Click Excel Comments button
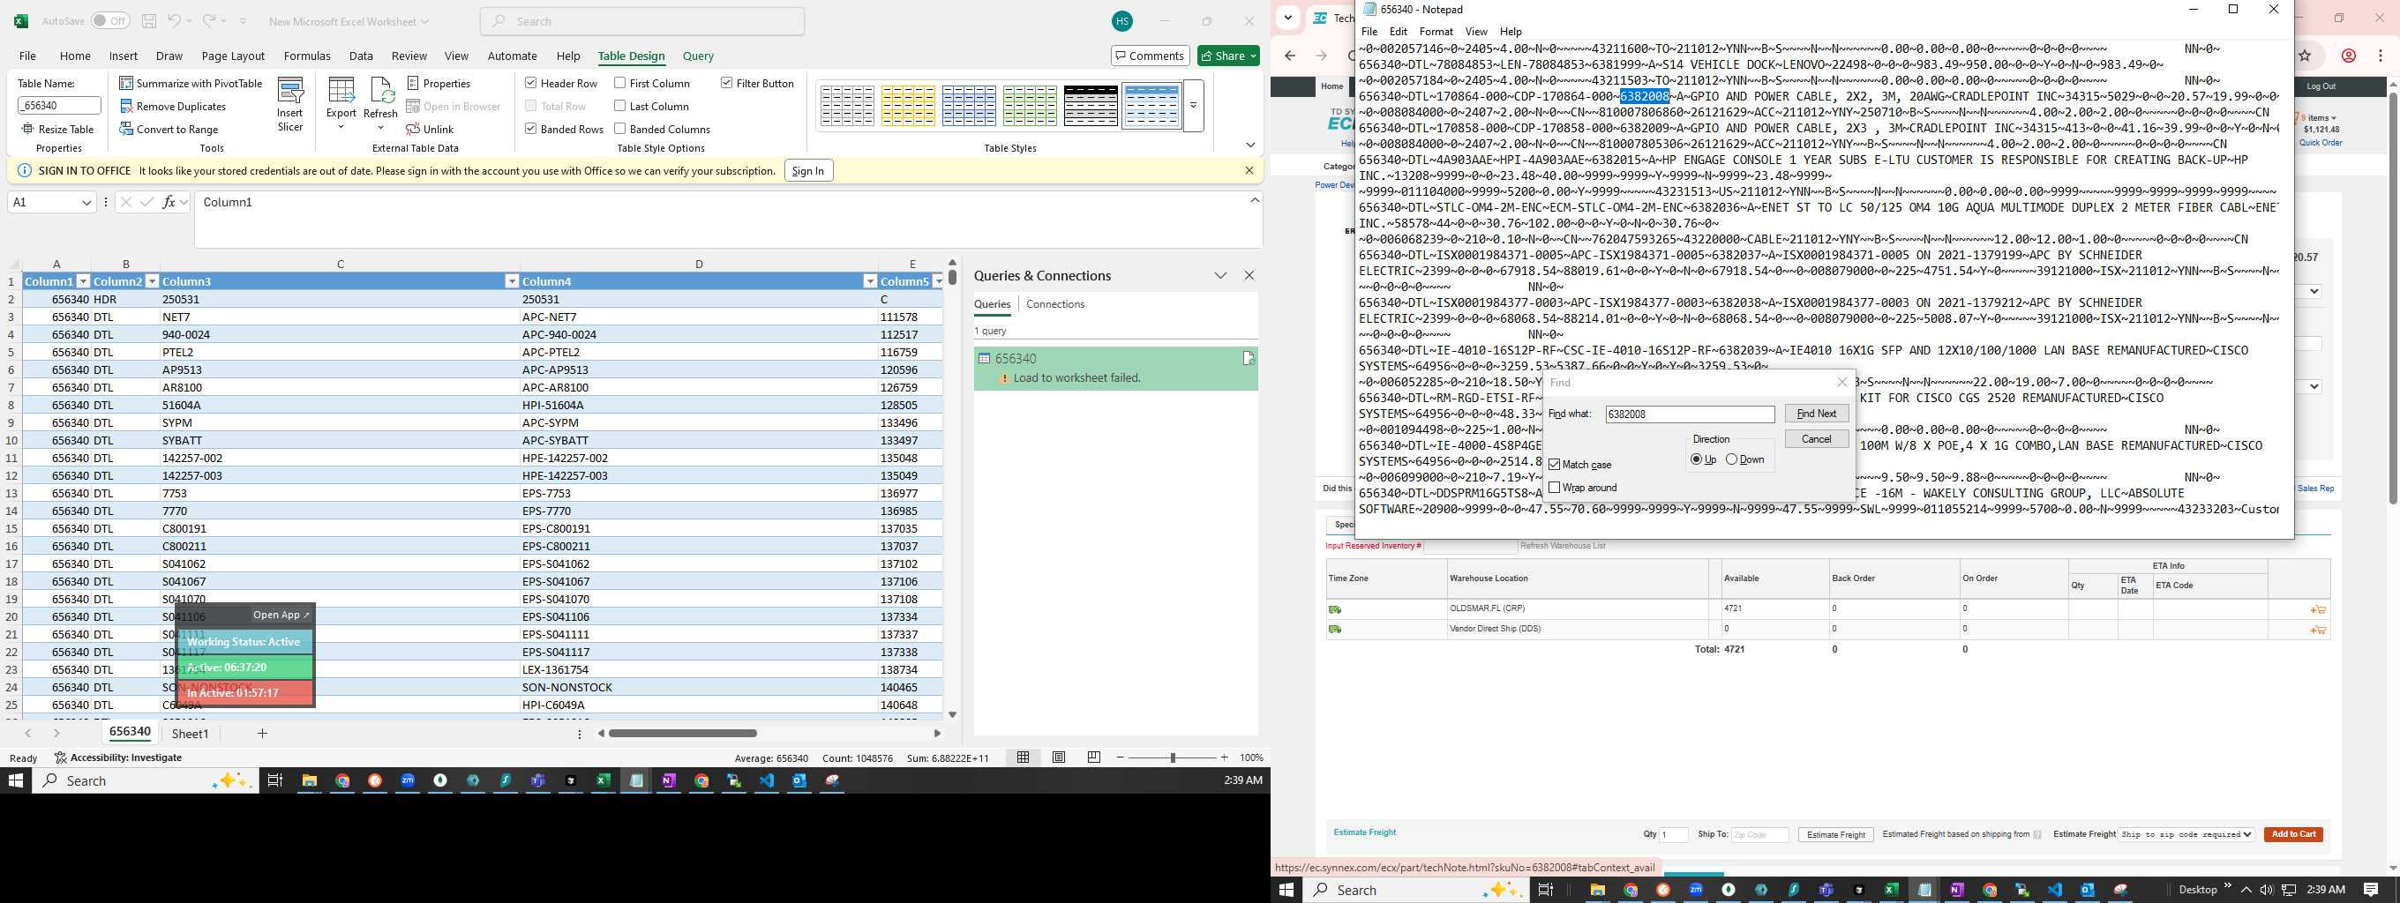 coord(1151,56)
